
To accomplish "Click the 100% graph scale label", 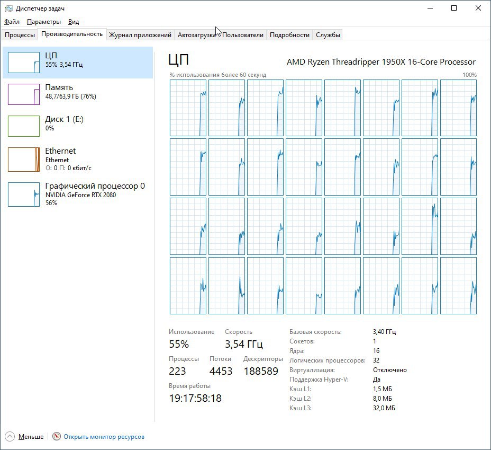I will 469,75.
